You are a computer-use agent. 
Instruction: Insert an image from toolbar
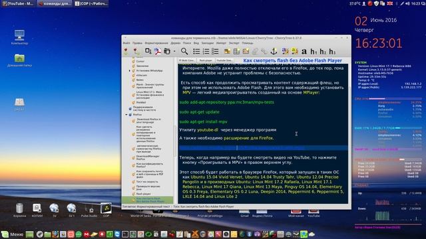(227, 51)
